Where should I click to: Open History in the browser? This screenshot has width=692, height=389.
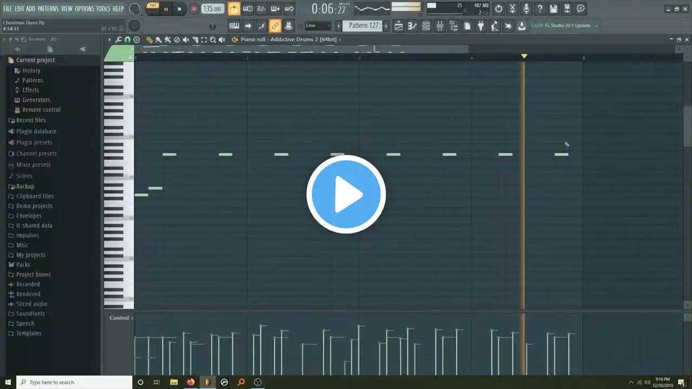pos(31,70)
